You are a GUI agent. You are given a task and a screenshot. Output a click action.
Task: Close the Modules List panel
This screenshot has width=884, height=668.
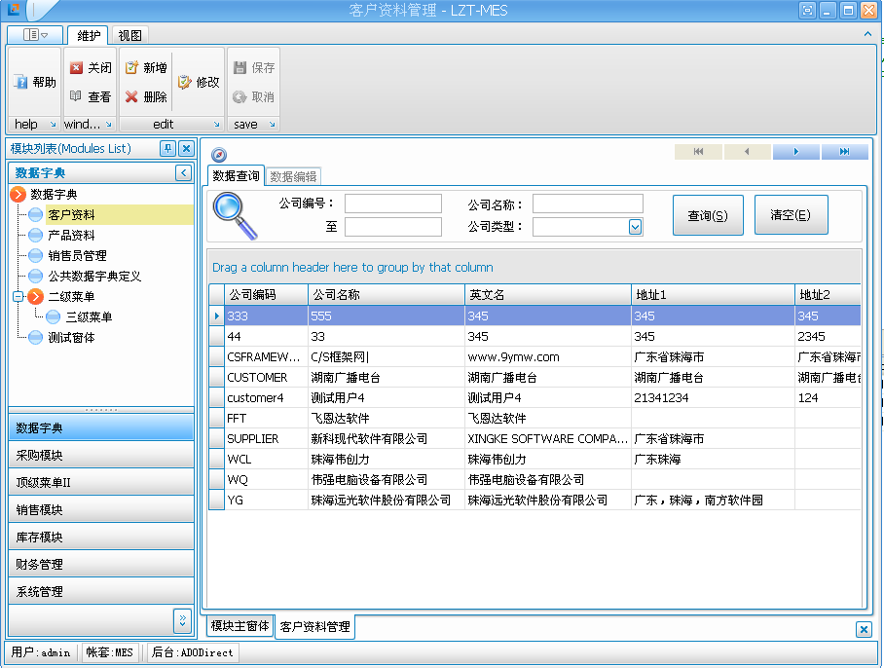pos(186,148)
